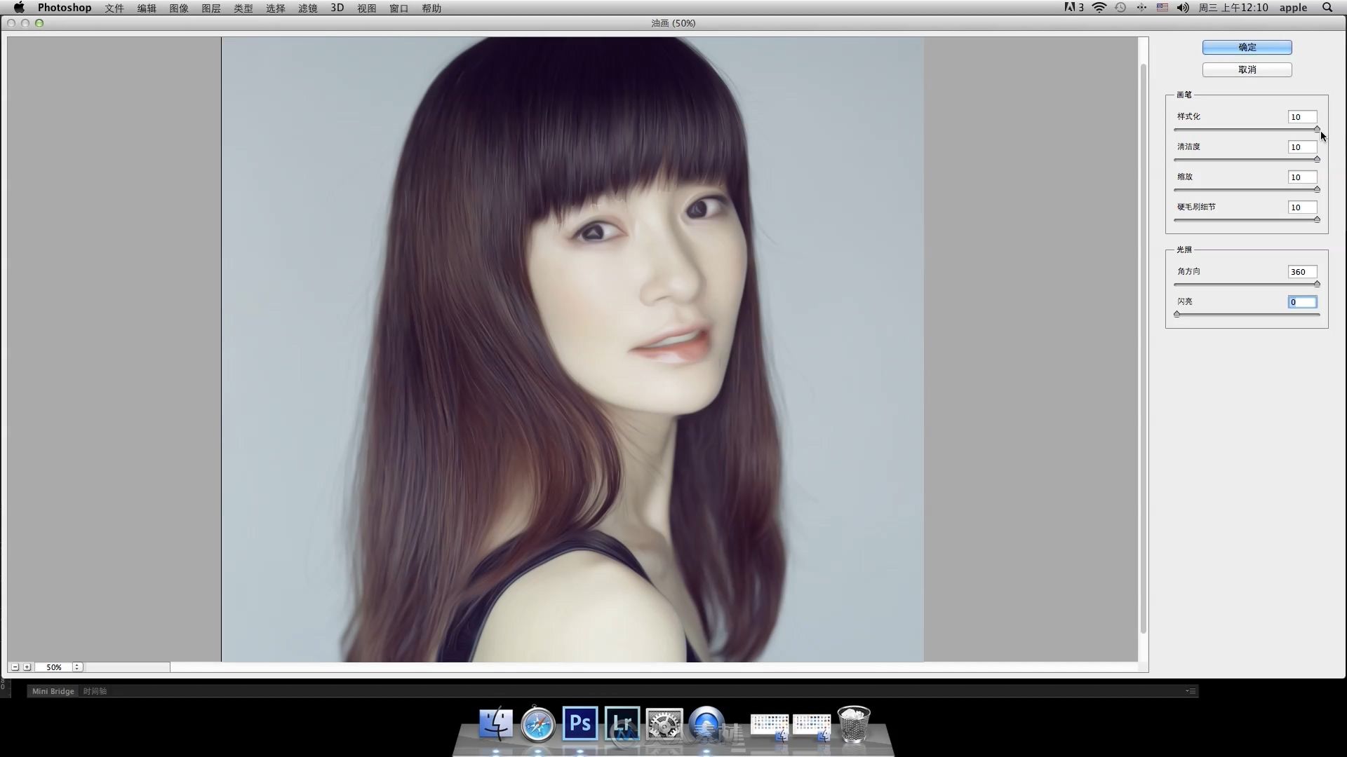Click the blue round app dock icon
This screenshot has height=757, width=1347.
[x=706, y=723]
